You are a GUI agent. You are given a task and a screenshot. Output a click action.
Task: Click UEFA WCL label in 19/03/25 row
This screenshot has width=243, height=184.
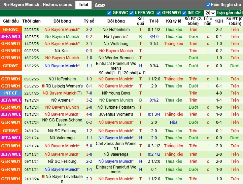click(x=11, y=37)
